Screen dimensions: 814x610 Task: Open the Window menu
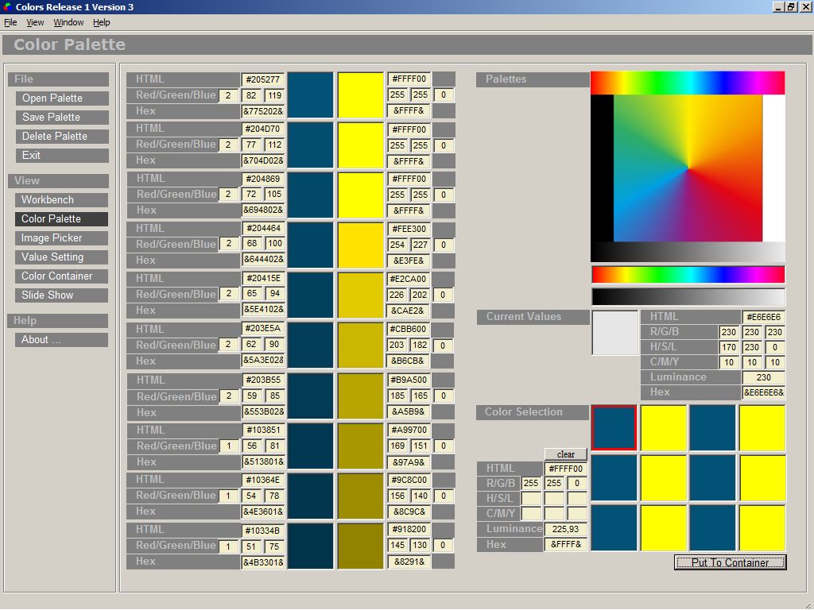click(x=68, y=22)
